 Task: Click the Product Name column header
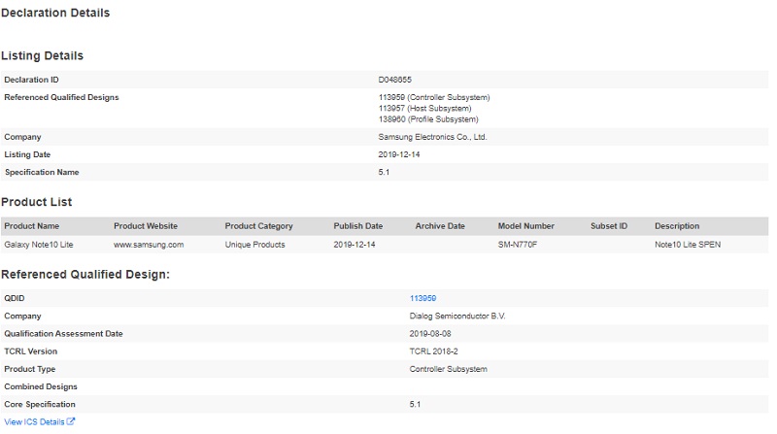(32, 226)
